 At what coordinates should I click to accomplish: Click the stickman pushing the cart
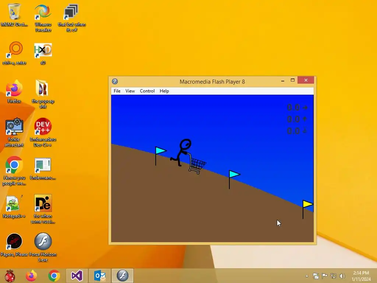(182, 152)
